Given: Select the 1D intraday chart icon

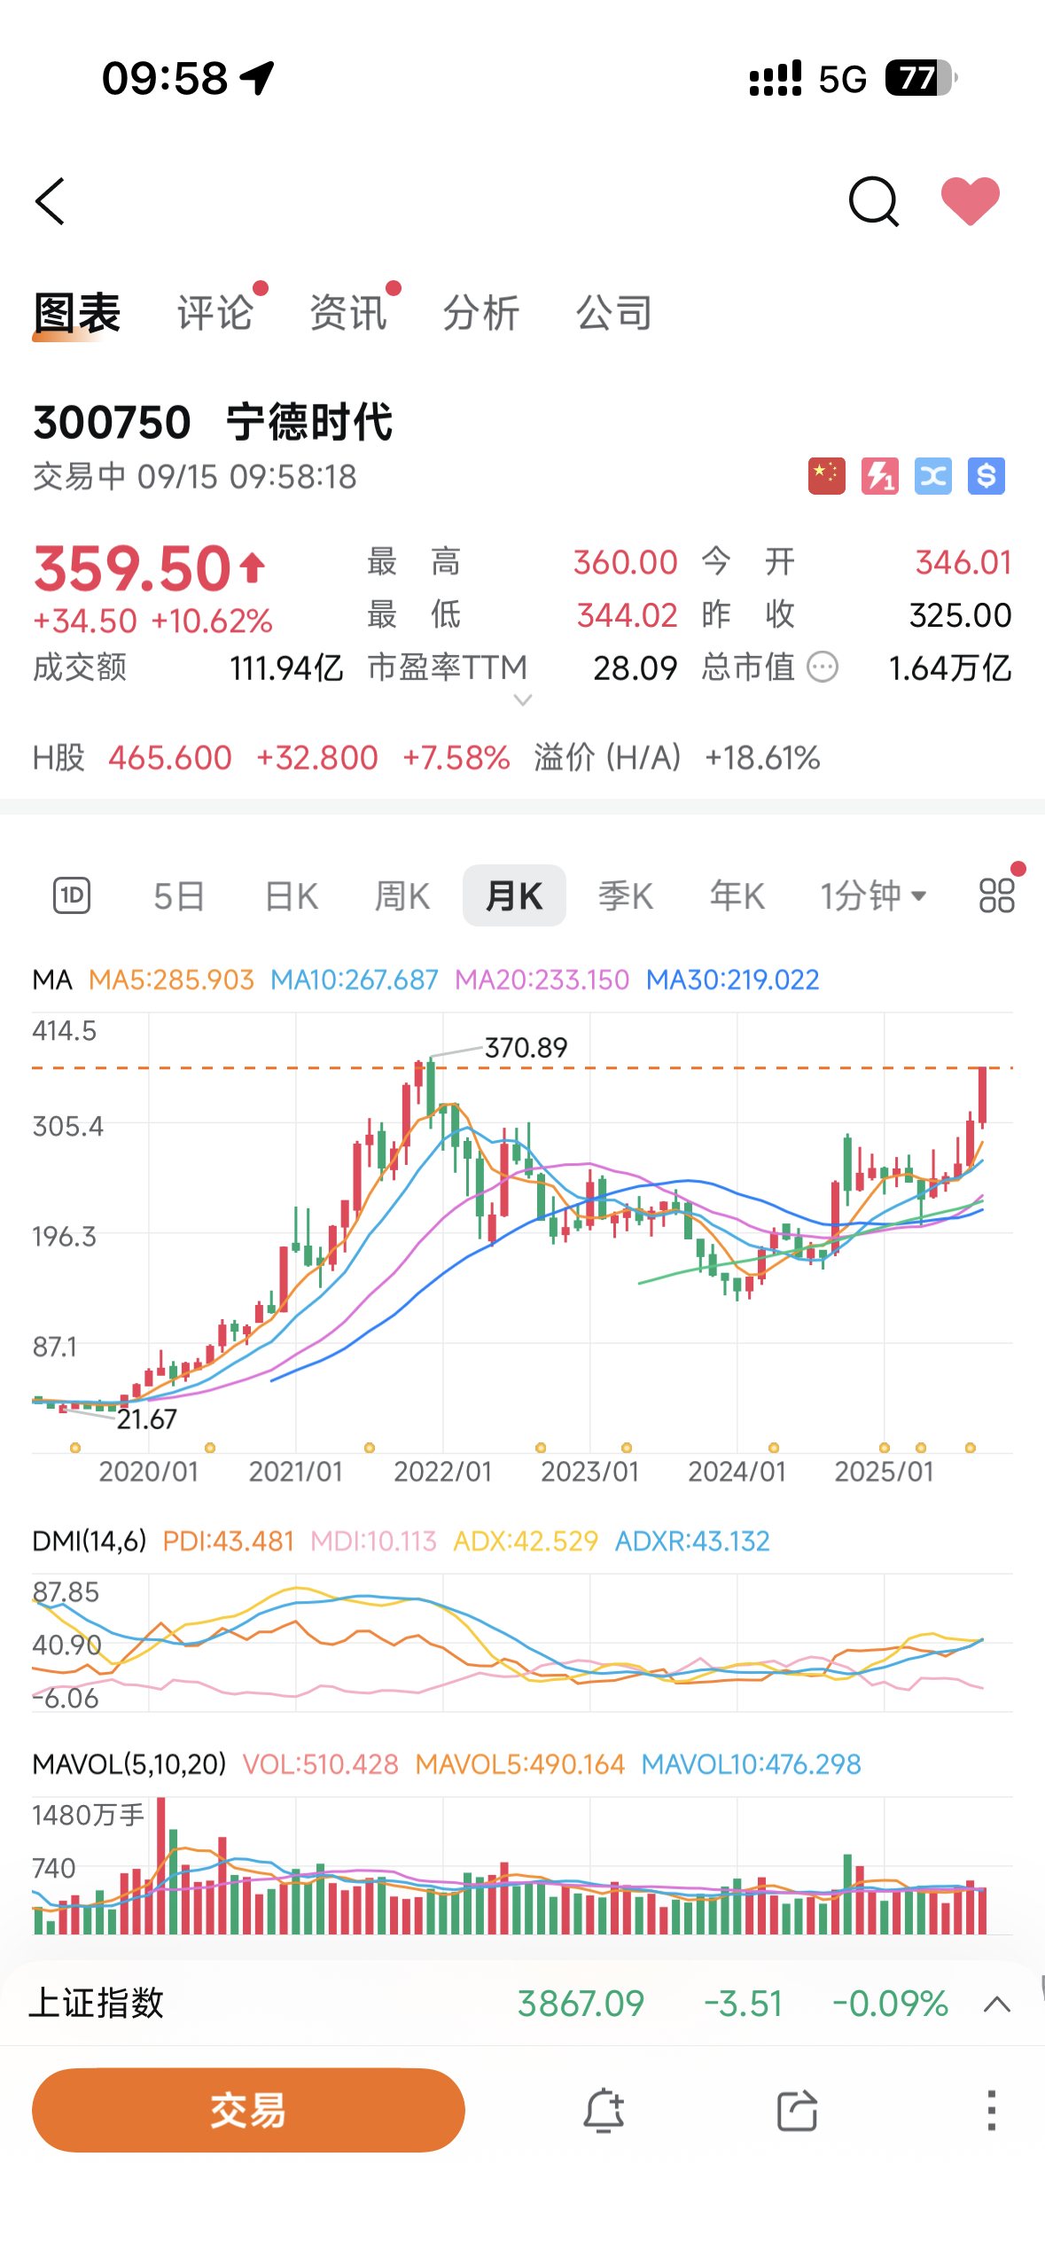Looking at the screenshot, I should [72, 895].
